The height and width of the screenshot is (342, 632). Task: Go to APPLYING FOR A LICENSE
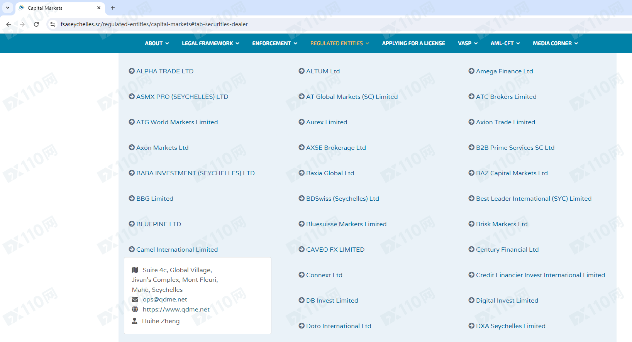click(413, 43)
